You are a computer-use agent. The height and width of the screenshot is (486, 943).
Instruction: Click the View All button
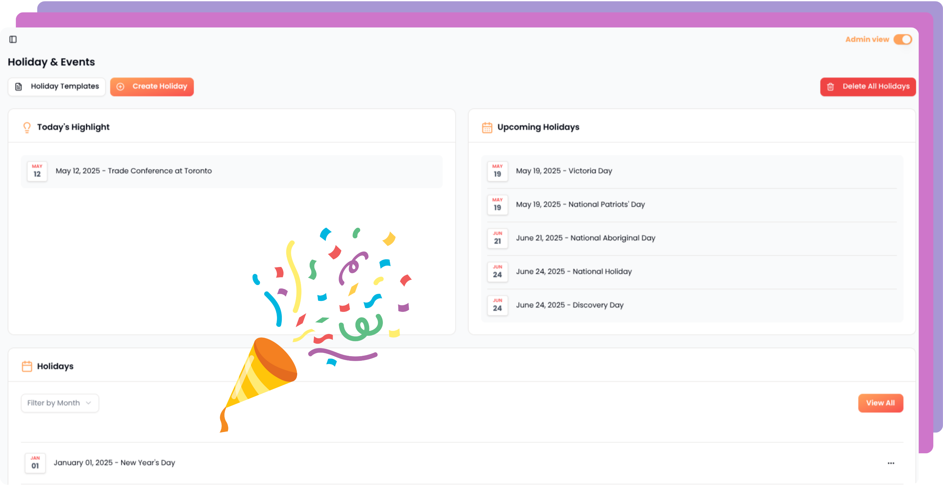click(880, 403)
